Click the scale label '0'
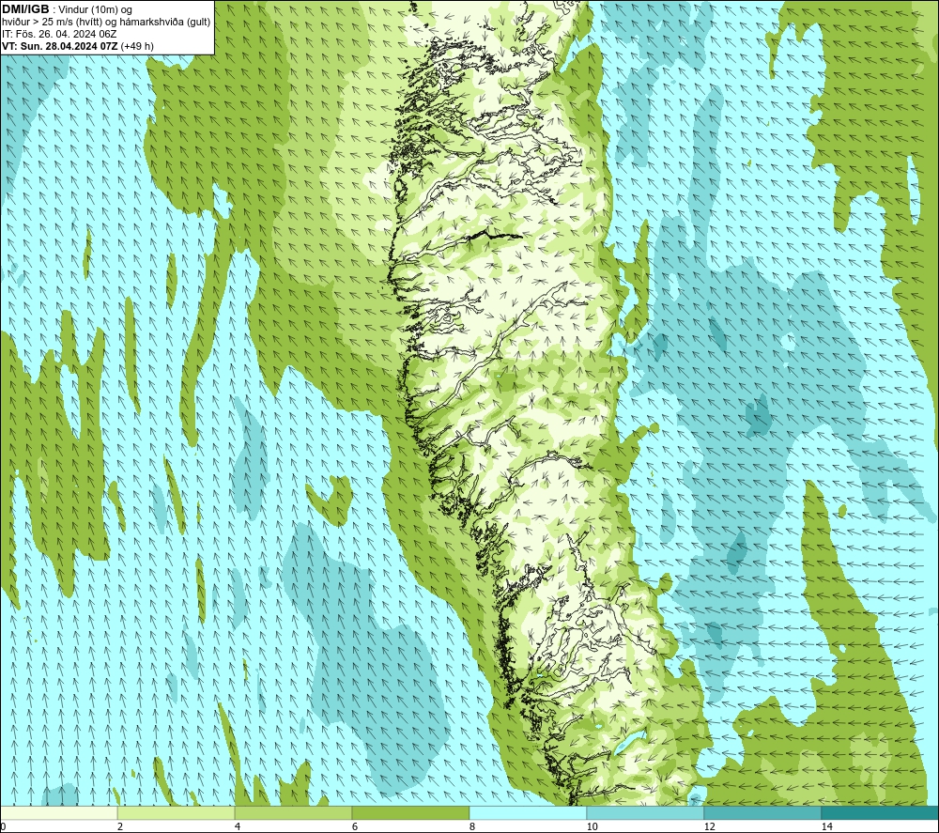939x833 pixels. click(3, 827)
